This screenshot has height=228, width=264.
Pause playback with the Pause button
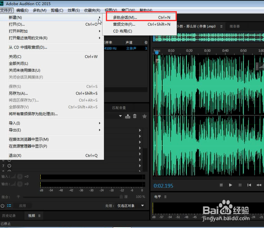pyautogui.click(x=240, y=185)
